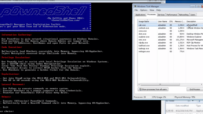Sort processes by Image Name column
The width and height of the screenshot is (203, 114).
(147, 21)
